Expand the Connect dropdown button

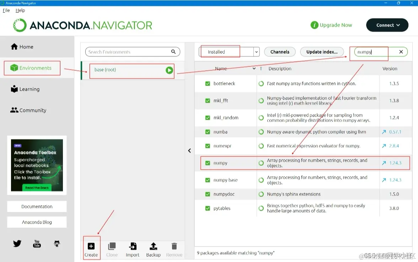pos(387,25)
